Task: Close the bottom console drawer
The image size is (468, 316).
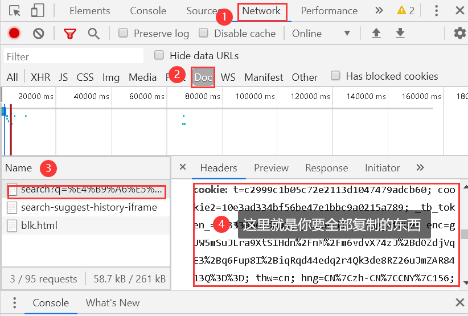Action: coord(459,302)
